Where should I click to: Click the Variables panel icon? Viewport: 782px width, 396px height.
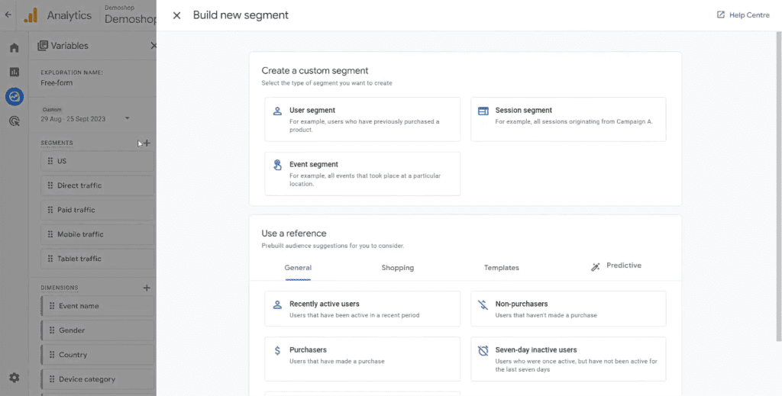coord(43,46)
